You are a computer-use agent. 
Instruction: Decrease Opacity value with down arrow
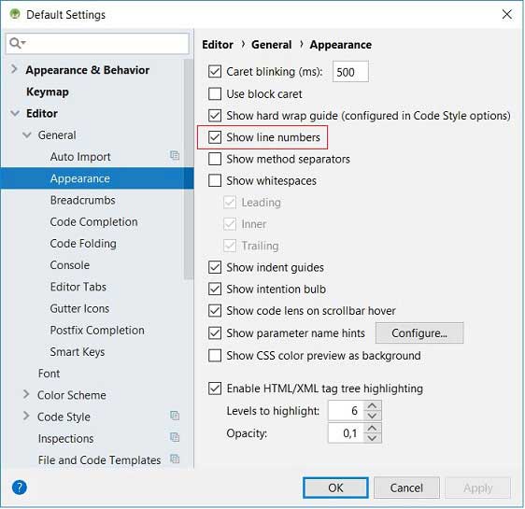[x=373, y=438]
